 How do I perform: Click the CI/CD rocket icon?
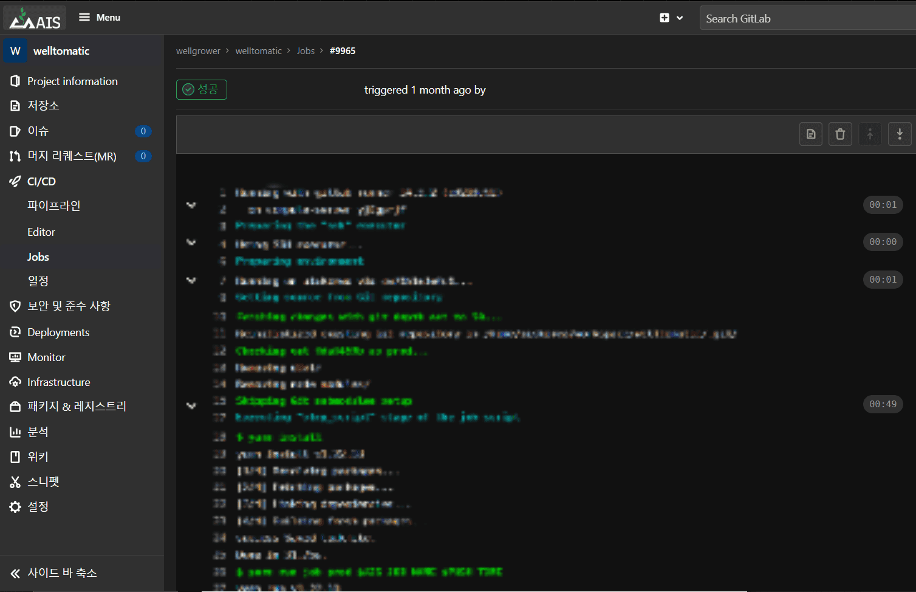[x=15, y=181]
